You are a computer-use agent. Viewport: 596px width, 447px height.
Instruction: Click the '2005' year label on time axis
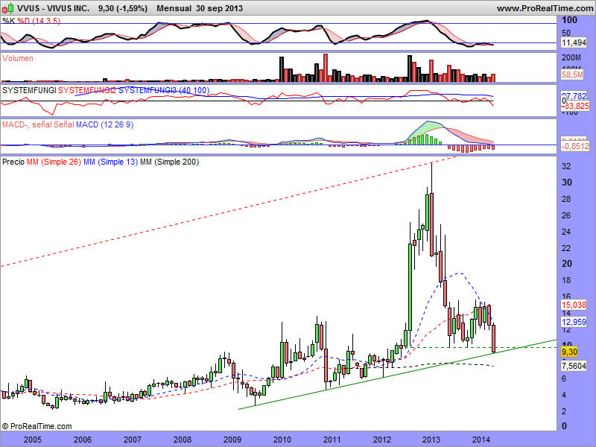click(32, 440)
